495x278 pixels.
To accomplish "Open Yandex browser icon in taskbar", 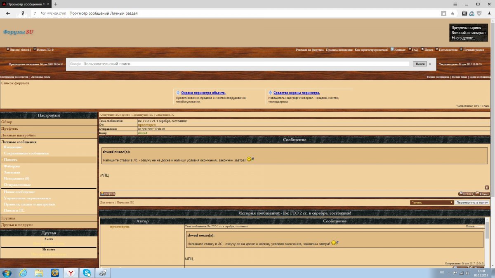I will (71, 273).
